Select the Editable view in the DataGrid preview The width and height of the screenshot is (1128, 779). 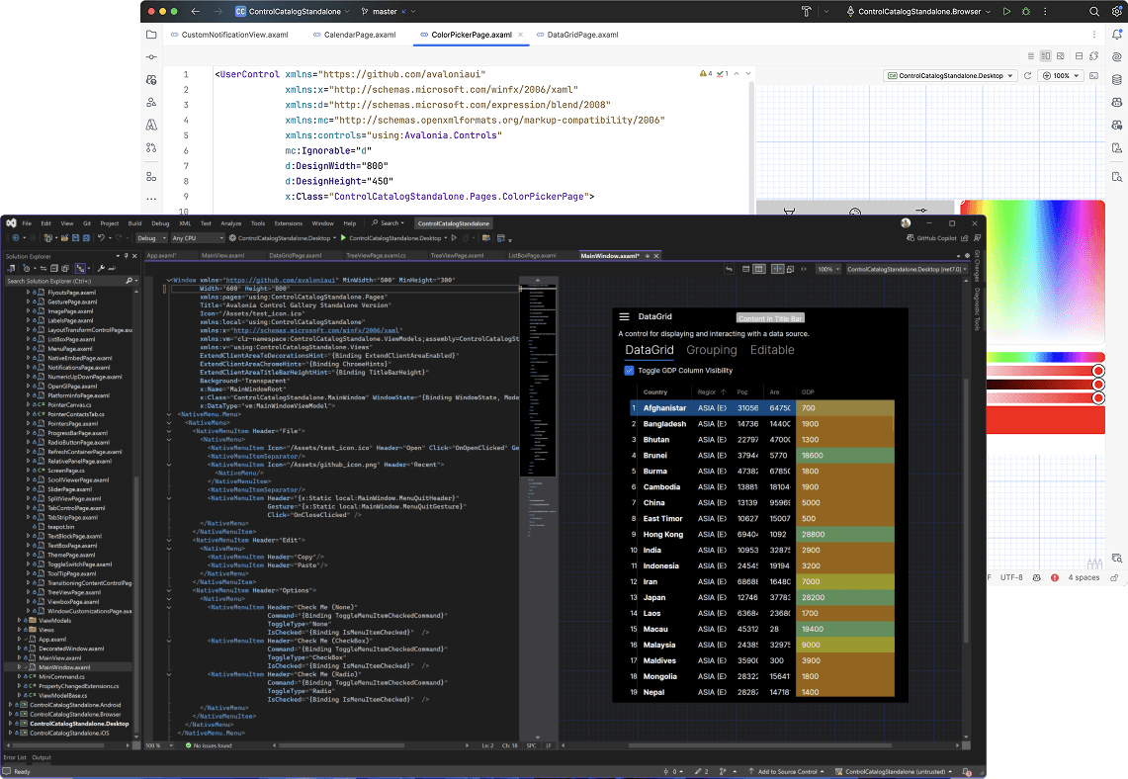point(772,350)
